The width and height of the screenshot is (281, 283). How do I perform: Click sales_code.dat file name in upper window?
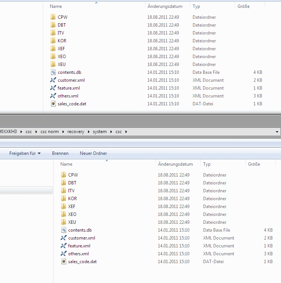[x=72, y=104]
